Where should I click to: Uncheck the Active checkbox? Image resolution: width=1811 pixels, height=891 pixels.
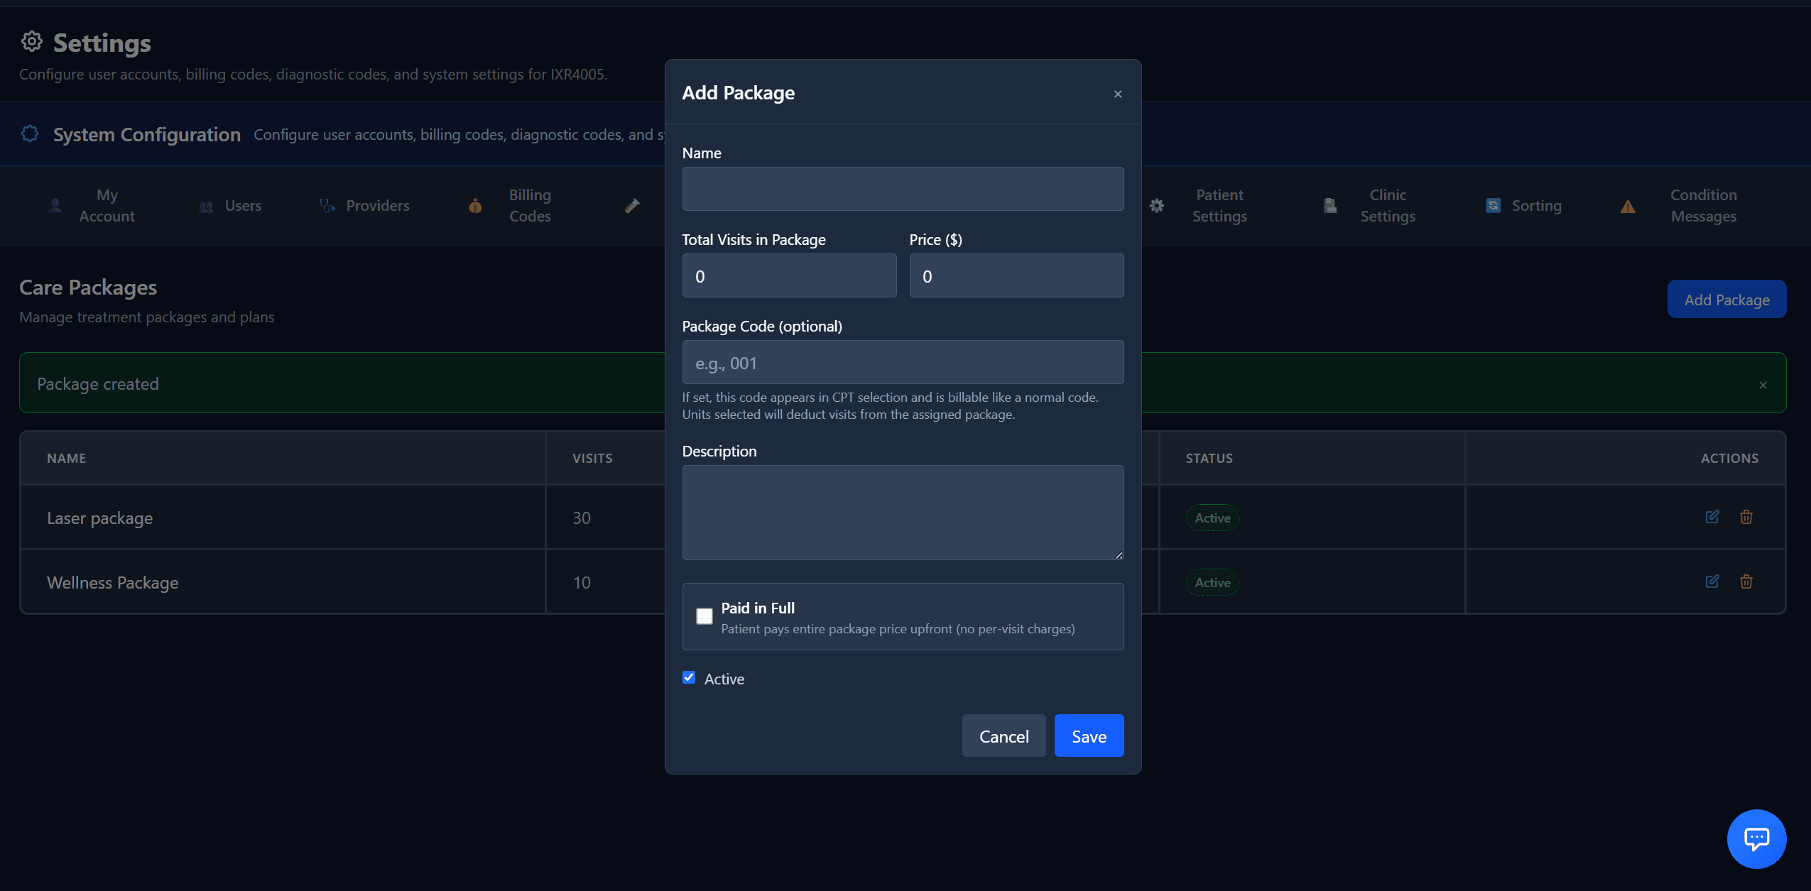689,677
